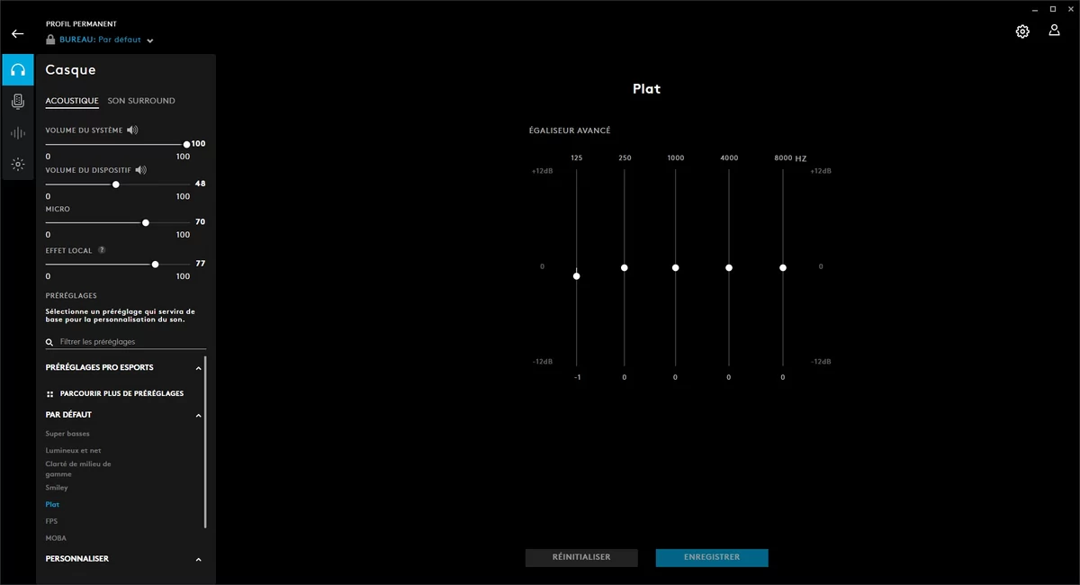Open the lighting settings sidebar icon
This screenshot has height=585, width=1080.
tap(18, 165)
